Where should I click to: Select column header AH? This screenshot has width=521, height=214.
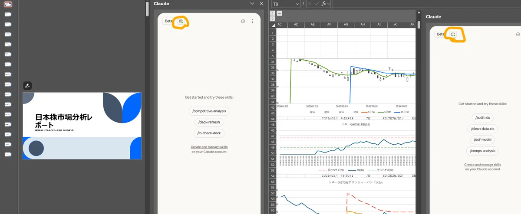point(362,25)
